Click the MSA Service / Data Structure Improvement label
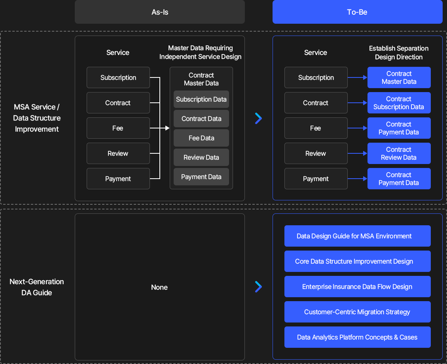 [37, 118]
